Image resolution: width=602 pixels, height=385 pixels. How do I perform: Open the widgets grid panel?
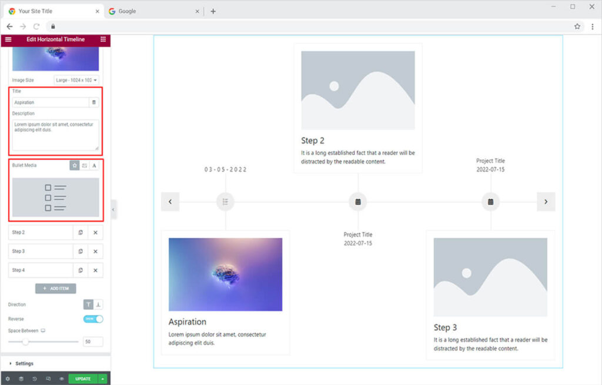[103, 39]
